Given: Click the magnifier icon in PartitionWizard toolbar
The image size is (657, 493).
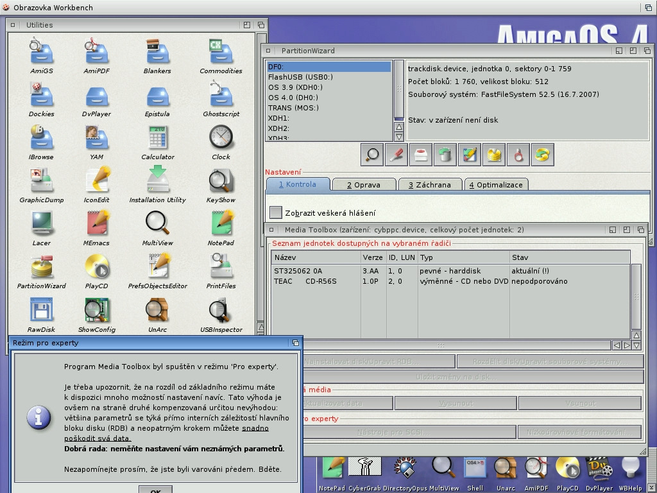Looking at the screenshot, I should pos(372,155).
